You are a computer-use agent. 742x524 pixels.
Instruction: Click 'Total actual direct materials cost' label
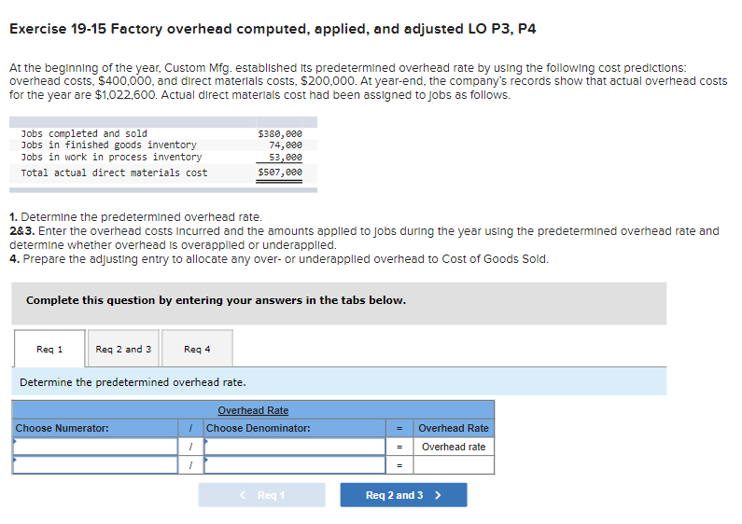tap(114, 172)
